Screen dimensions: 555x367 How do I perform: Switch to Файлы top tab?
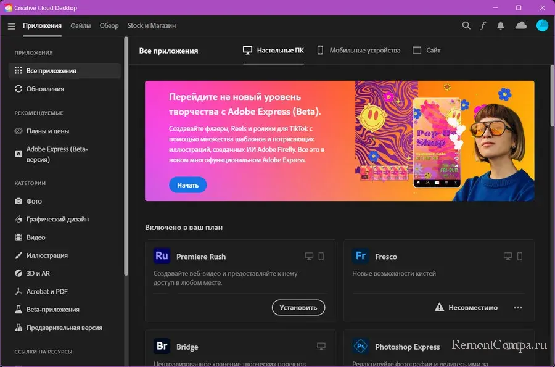tap(80, 25)
